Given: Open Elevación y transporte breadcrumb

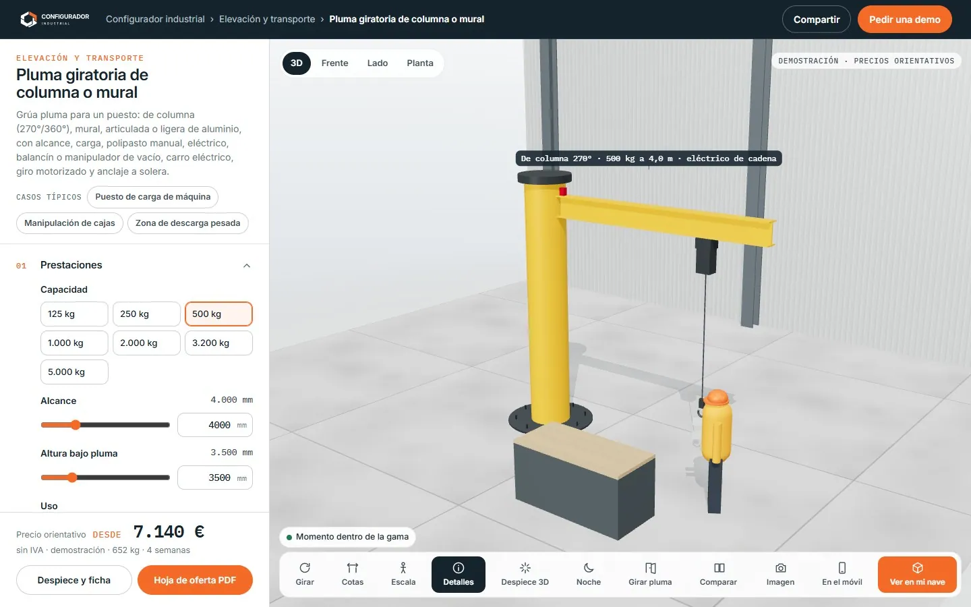Looking at the screenshot, I should point(267,20).
